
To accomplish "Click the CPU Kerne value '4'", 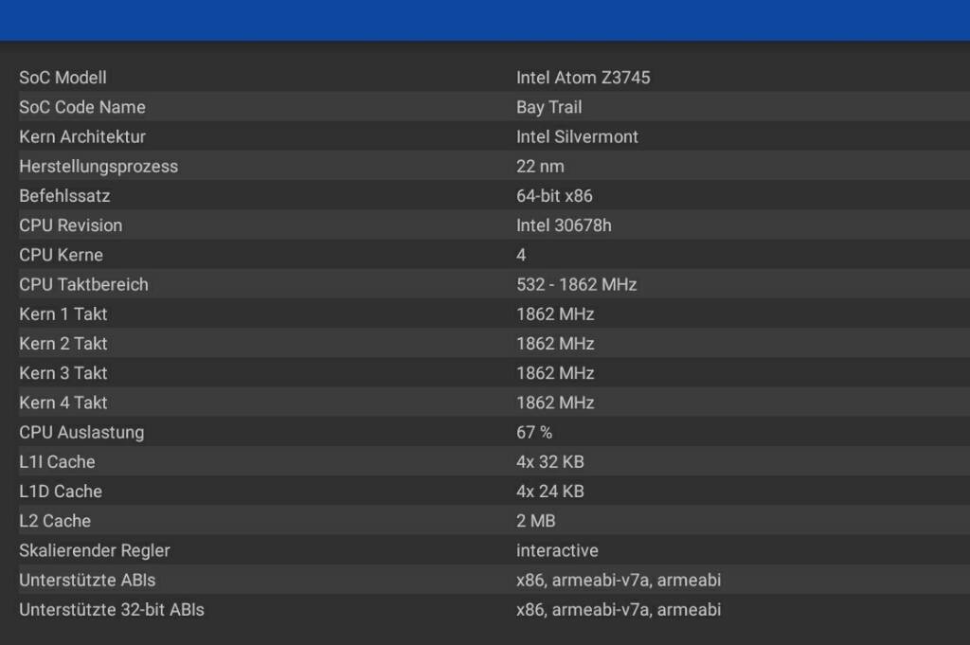I will click(521, 255).
